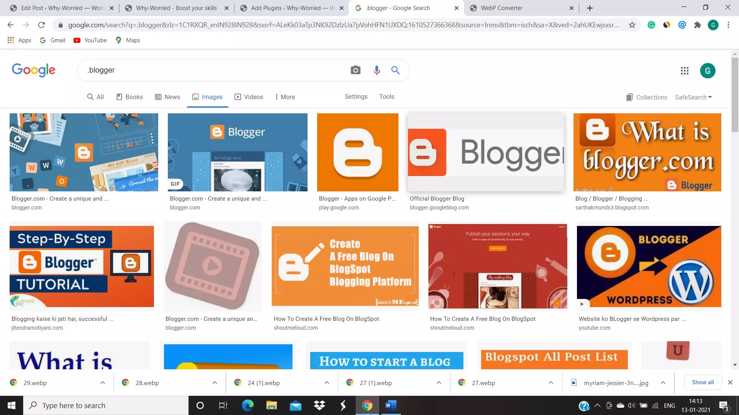Go back to previous page
This screenshot has height=415, width=739.
(10, 25)
